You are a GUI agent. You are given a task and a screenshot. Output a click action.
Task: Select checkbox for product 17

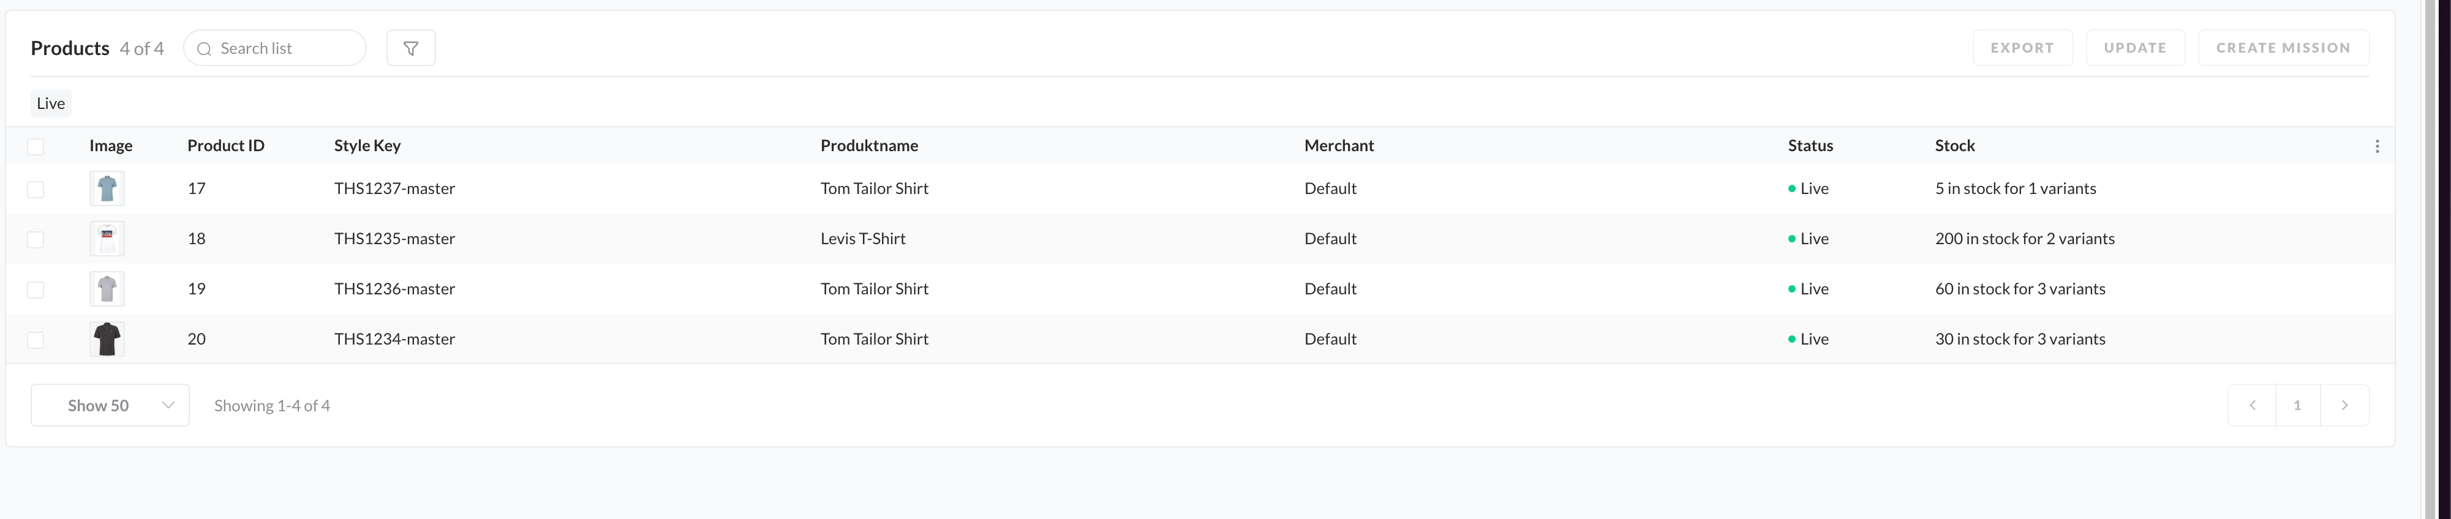(x=36, y=189)
